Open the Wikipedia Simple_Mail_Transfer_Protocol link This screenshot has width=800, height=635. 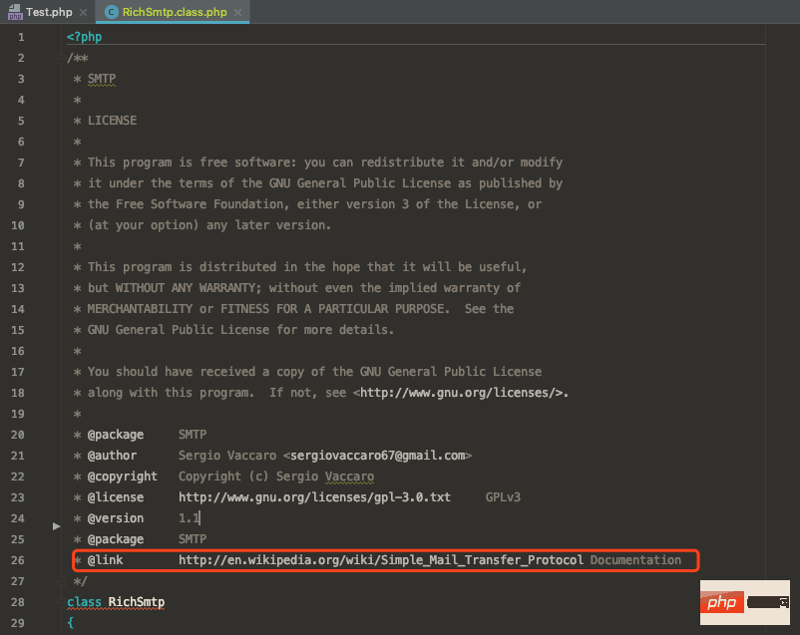tap(381, 560)
